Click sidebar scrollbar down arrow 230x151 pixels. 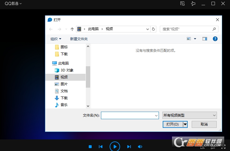[x=88, y=106]
